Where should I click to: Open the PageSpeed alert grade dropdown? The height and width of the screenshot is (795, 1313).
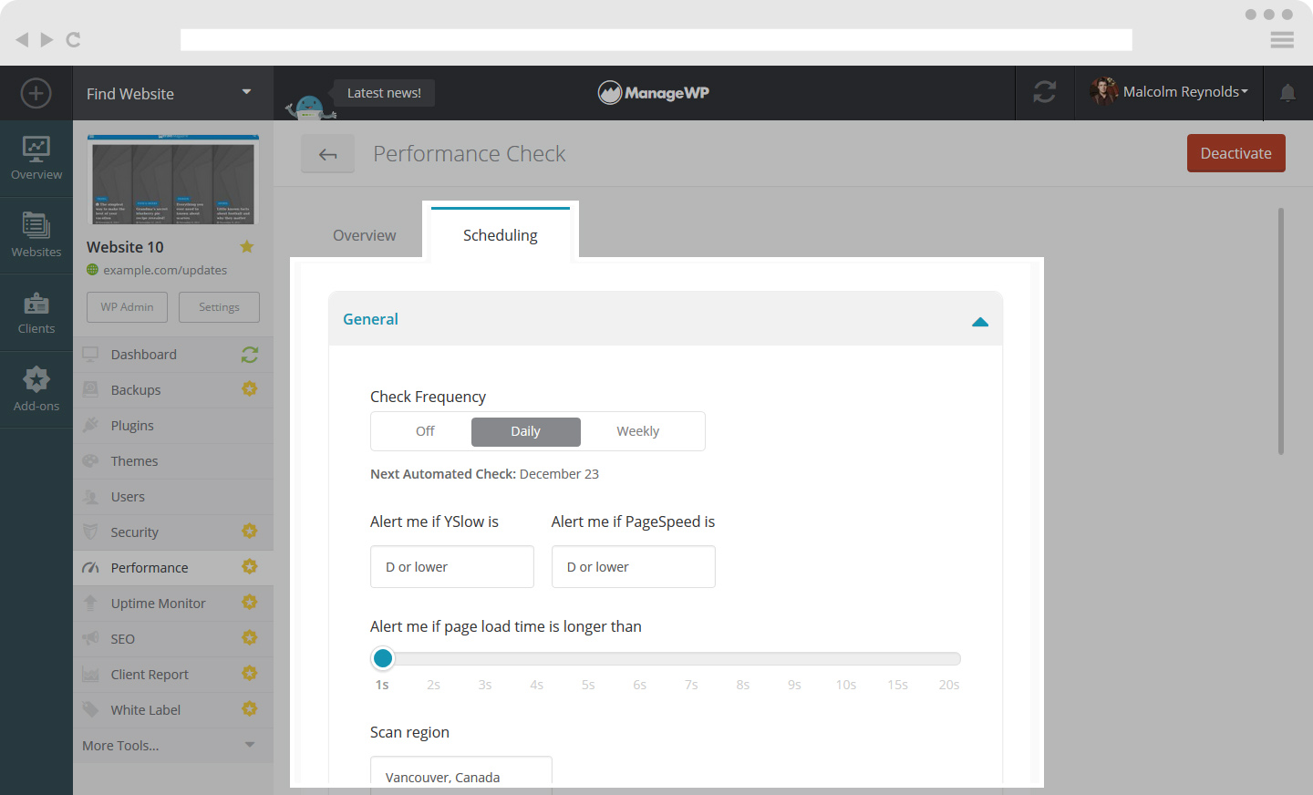[x=634, y=567]
